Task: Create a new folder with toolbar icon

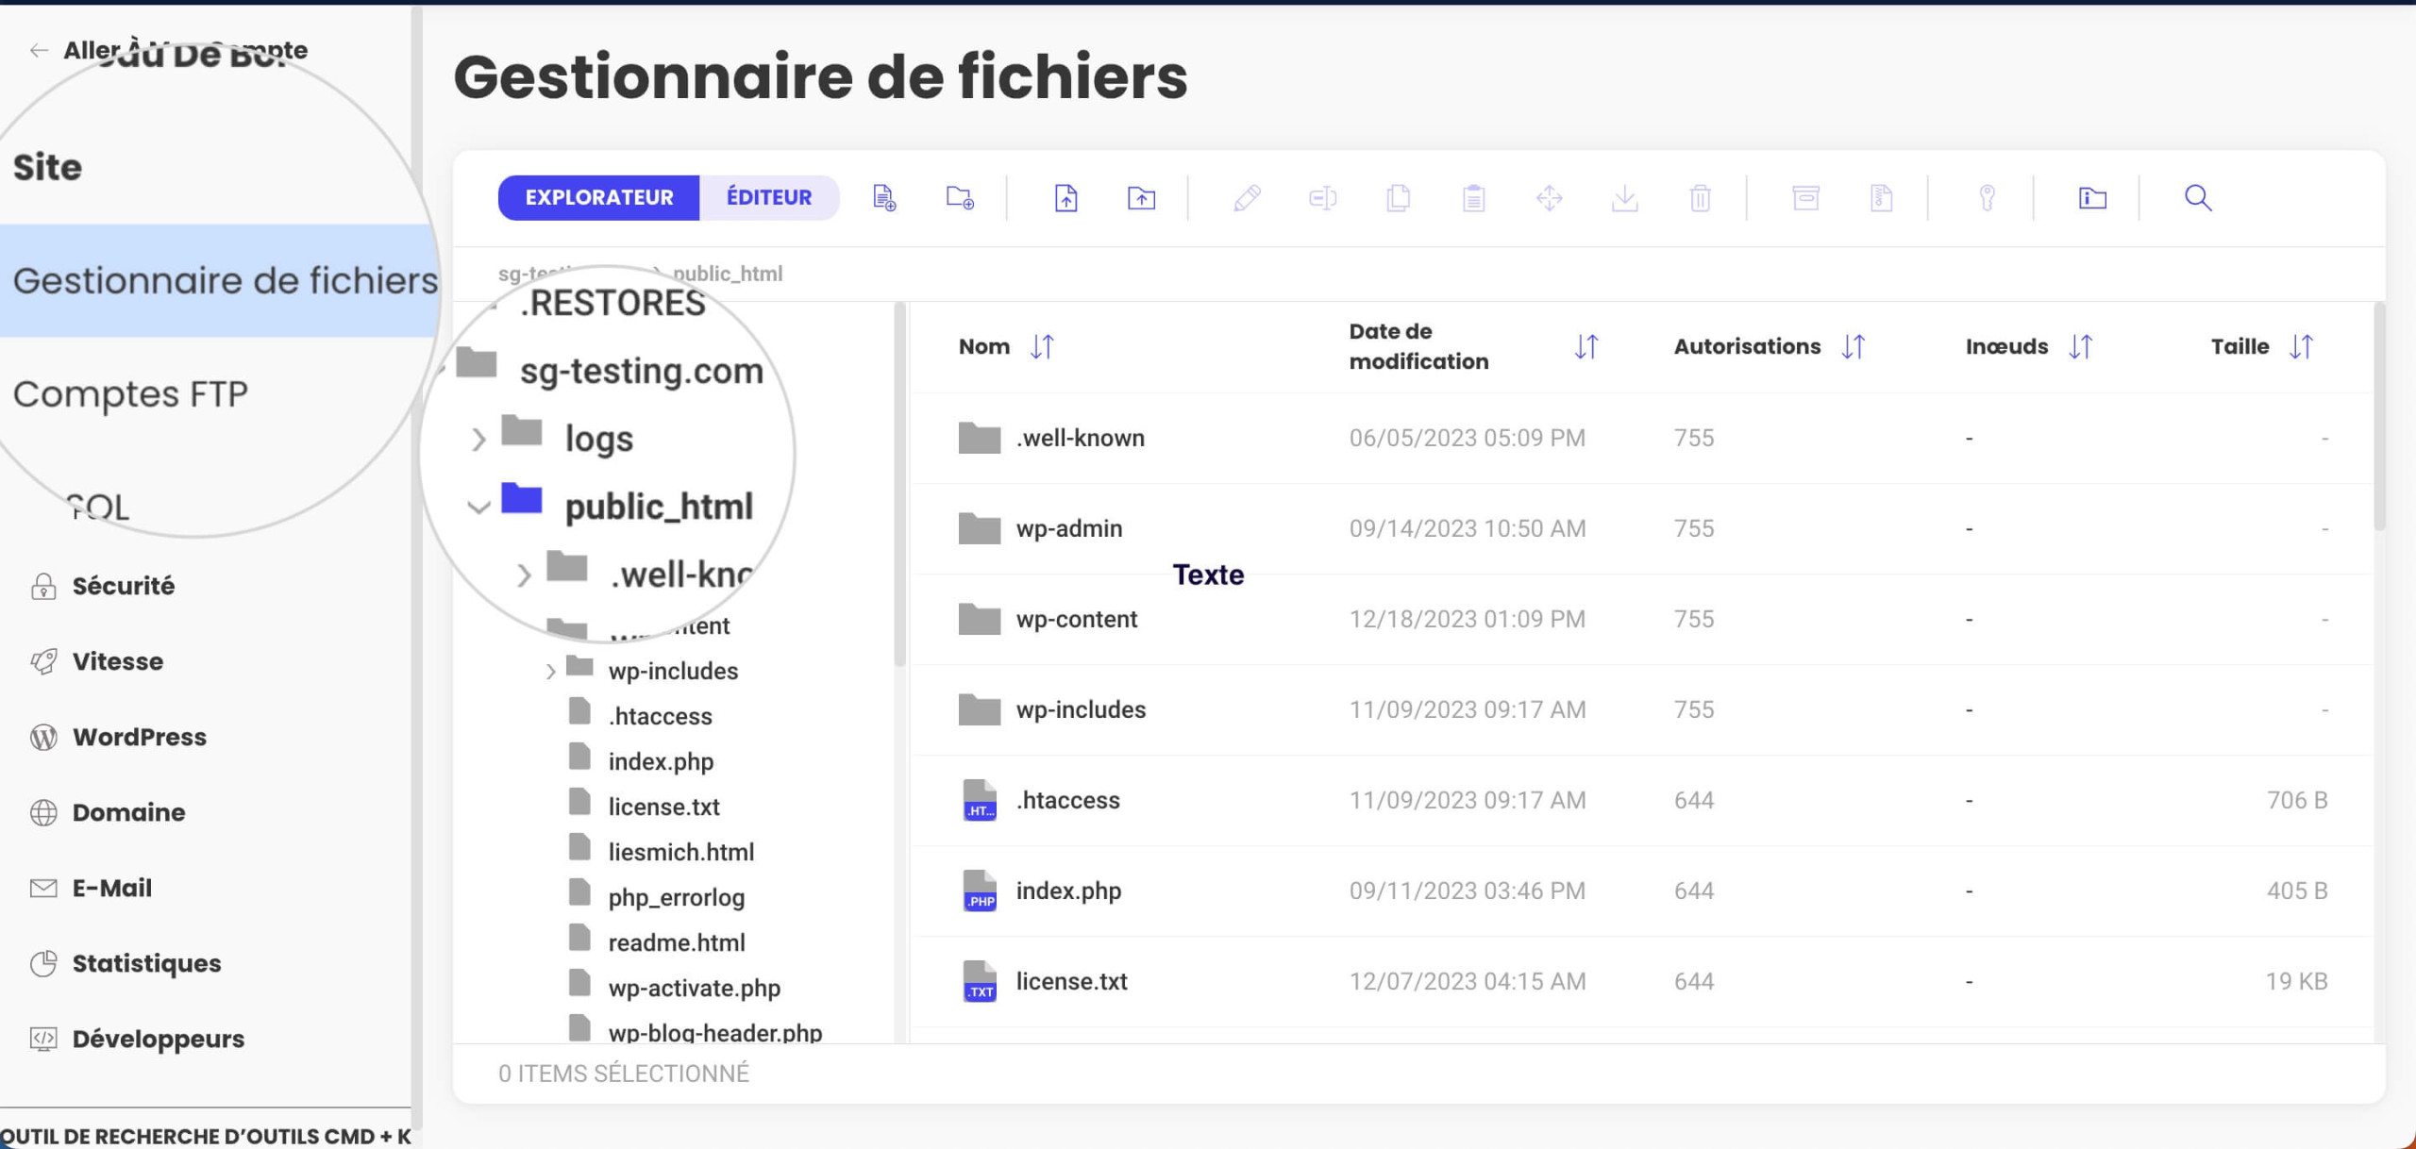Action: 960,198
